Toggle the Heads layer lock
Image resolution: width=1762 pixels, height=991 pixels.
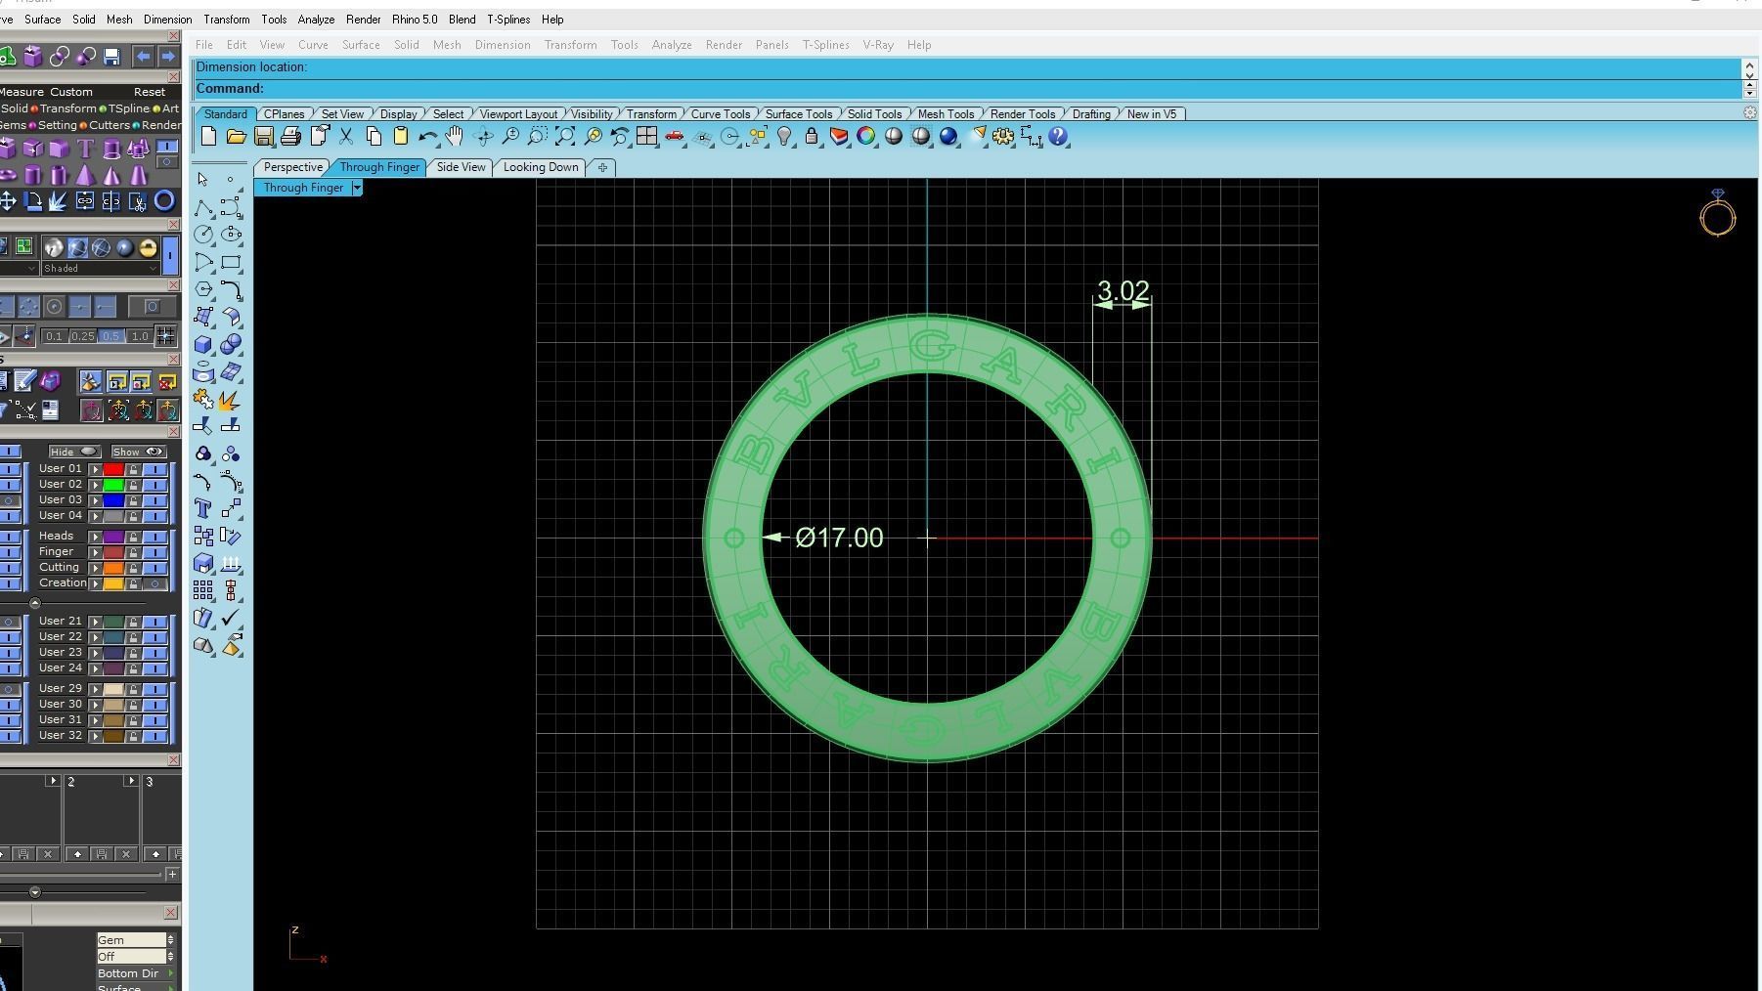133,537
